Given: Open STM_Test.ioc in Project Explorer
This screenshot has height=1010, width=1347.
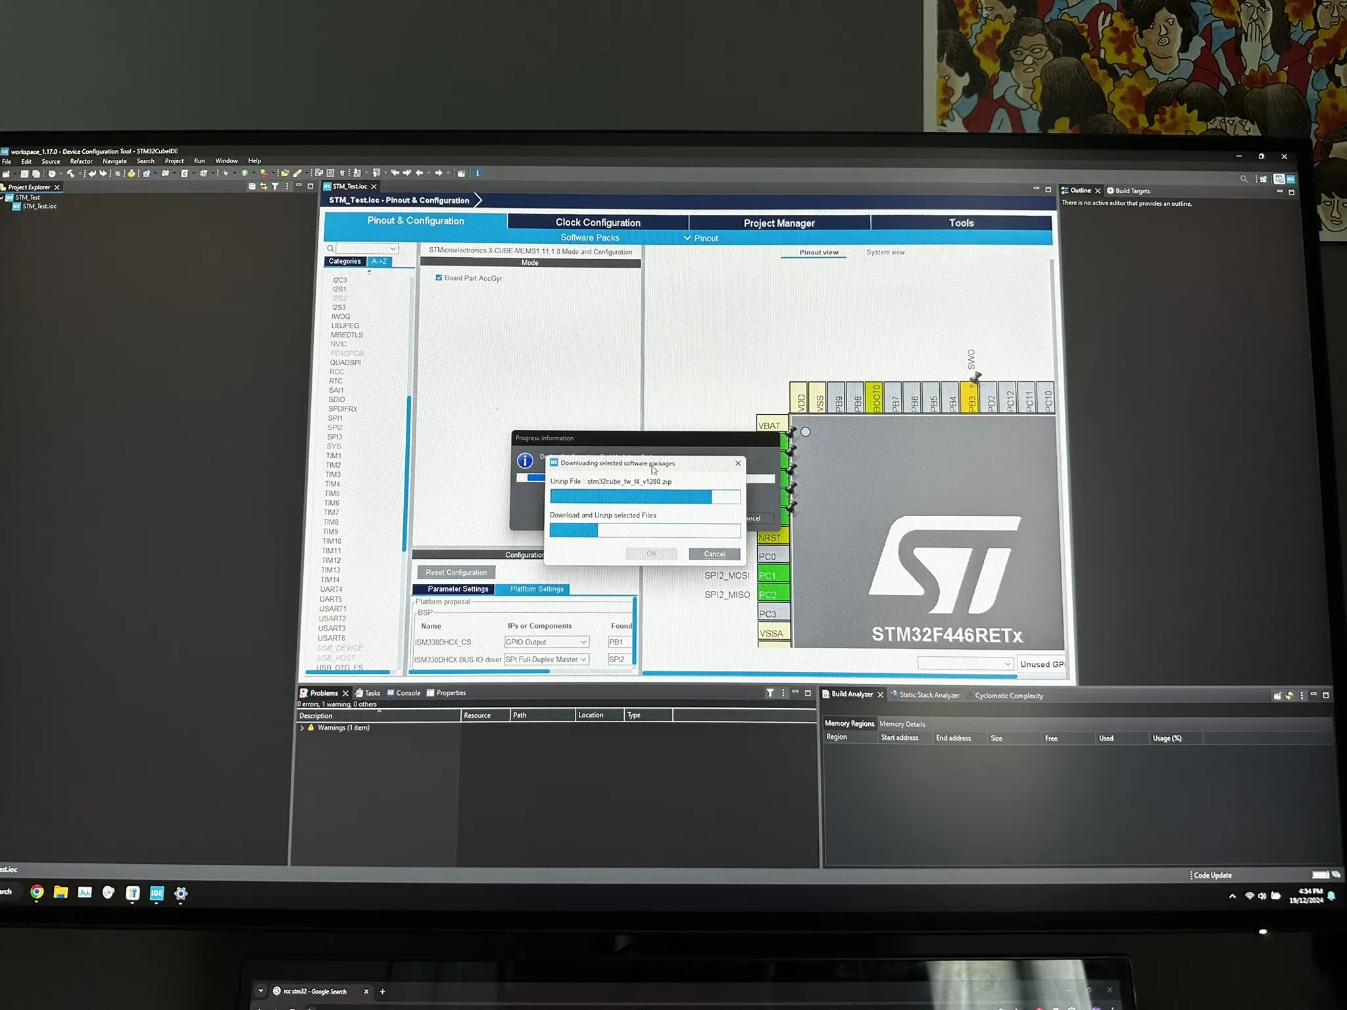Looking at the screenshot, I should pos(39,206).
